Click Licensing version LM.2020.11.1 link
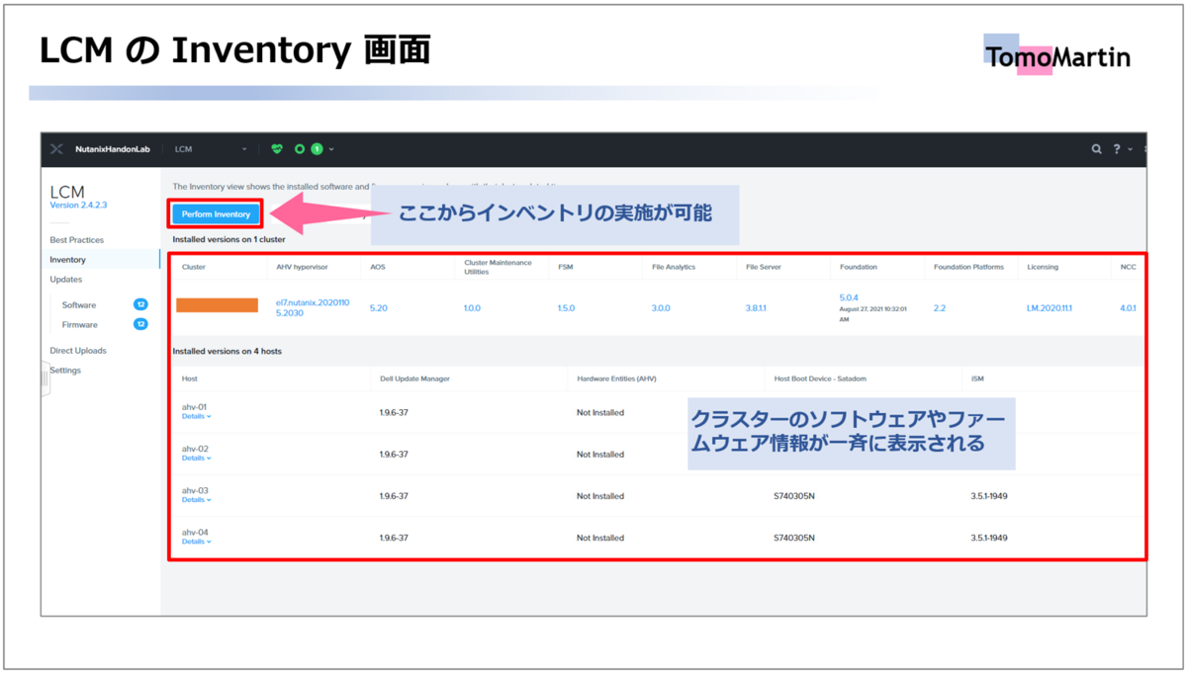 [1050, 308]
